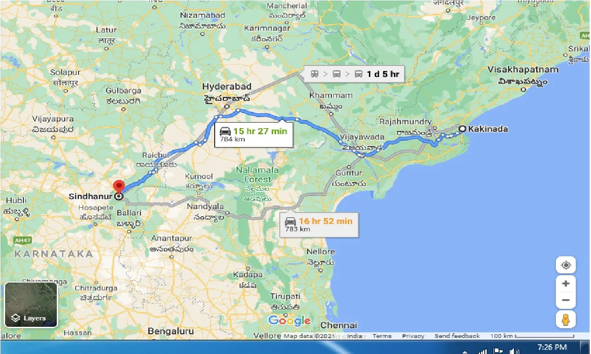Open the Layers panel in the map corner
The height and width of the screenshot is (354, 591).
(30, 304)
